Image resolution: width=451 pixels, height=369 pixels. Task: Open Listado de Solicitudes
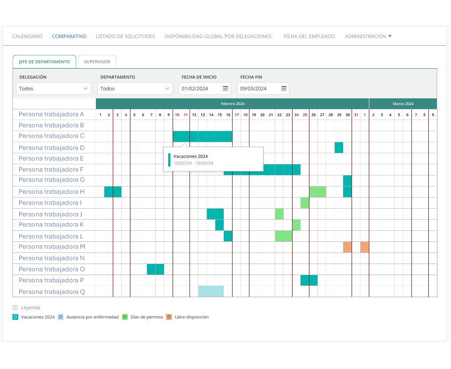pos(125,36)
